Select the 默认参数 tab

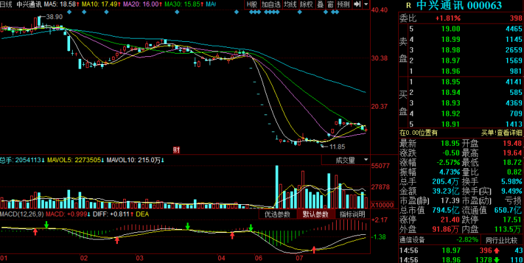315,215
